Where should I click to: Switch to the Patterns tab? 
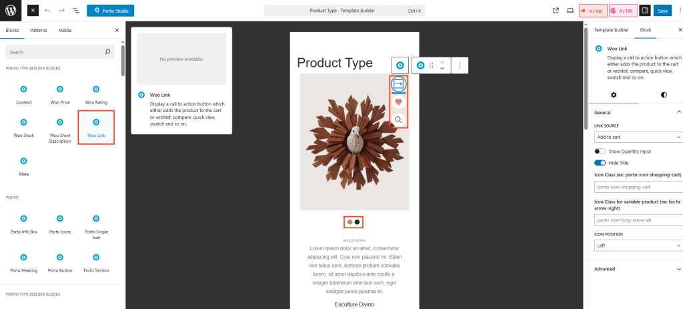39,30
